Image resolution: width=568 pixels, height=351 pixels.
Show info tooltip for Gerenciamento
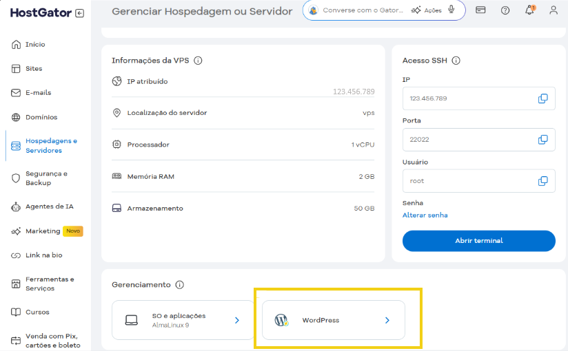coord(180,285)
